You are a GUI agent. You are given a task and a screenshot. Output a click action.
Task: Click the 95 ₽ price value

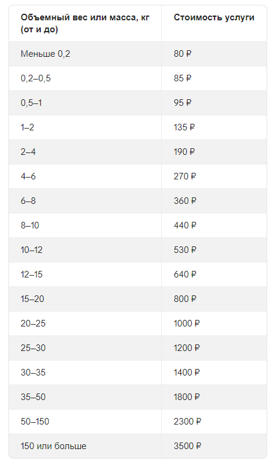click(x=183, y=103)
